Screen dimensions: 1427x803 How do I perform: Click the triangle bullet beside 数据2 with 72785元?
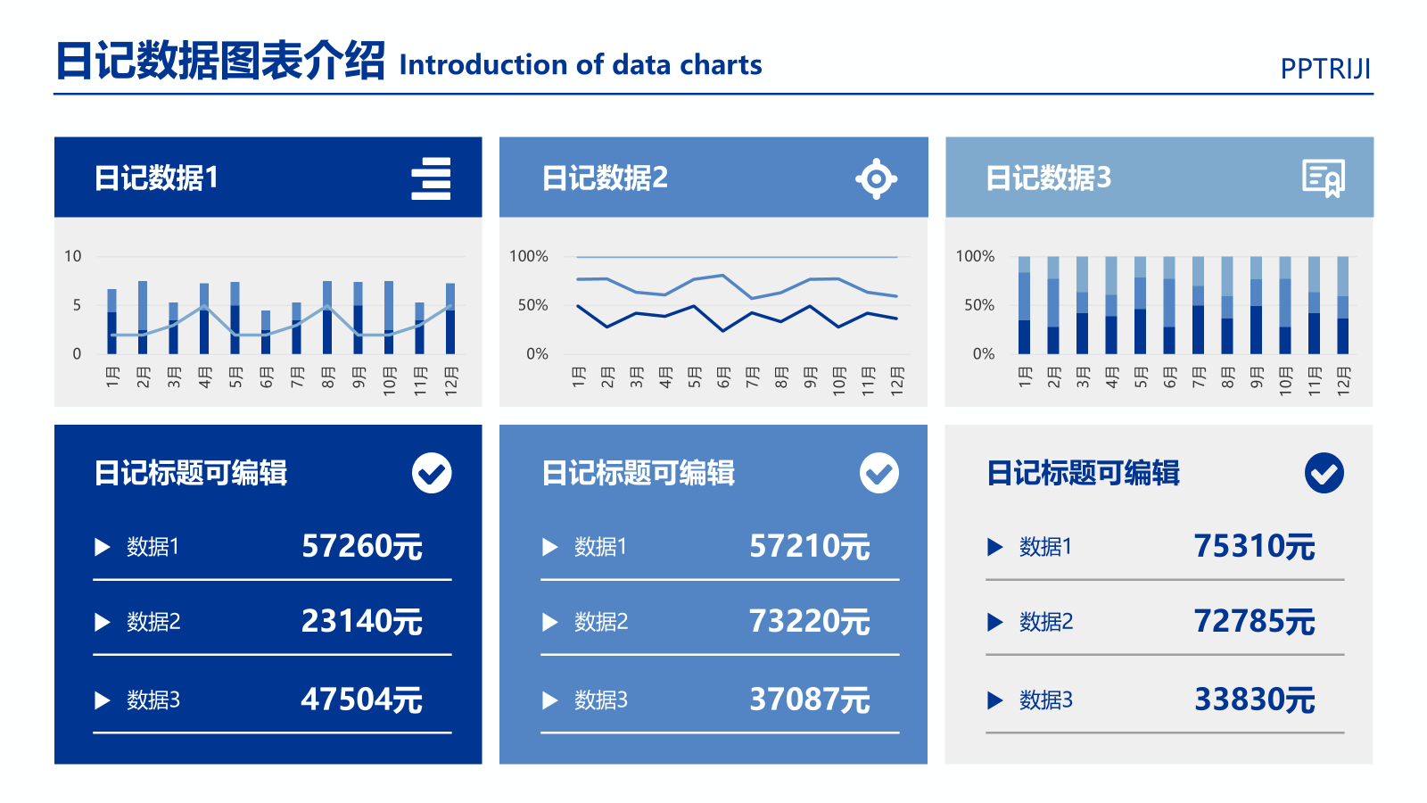[x=995, y=622]
